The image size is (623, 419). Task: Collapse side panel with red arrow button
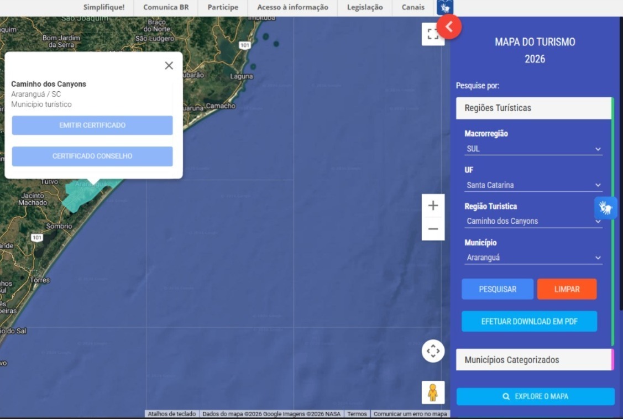click(449, 26)
